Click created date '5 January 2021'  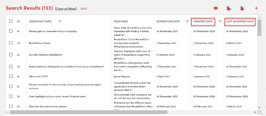coord(201,76)
